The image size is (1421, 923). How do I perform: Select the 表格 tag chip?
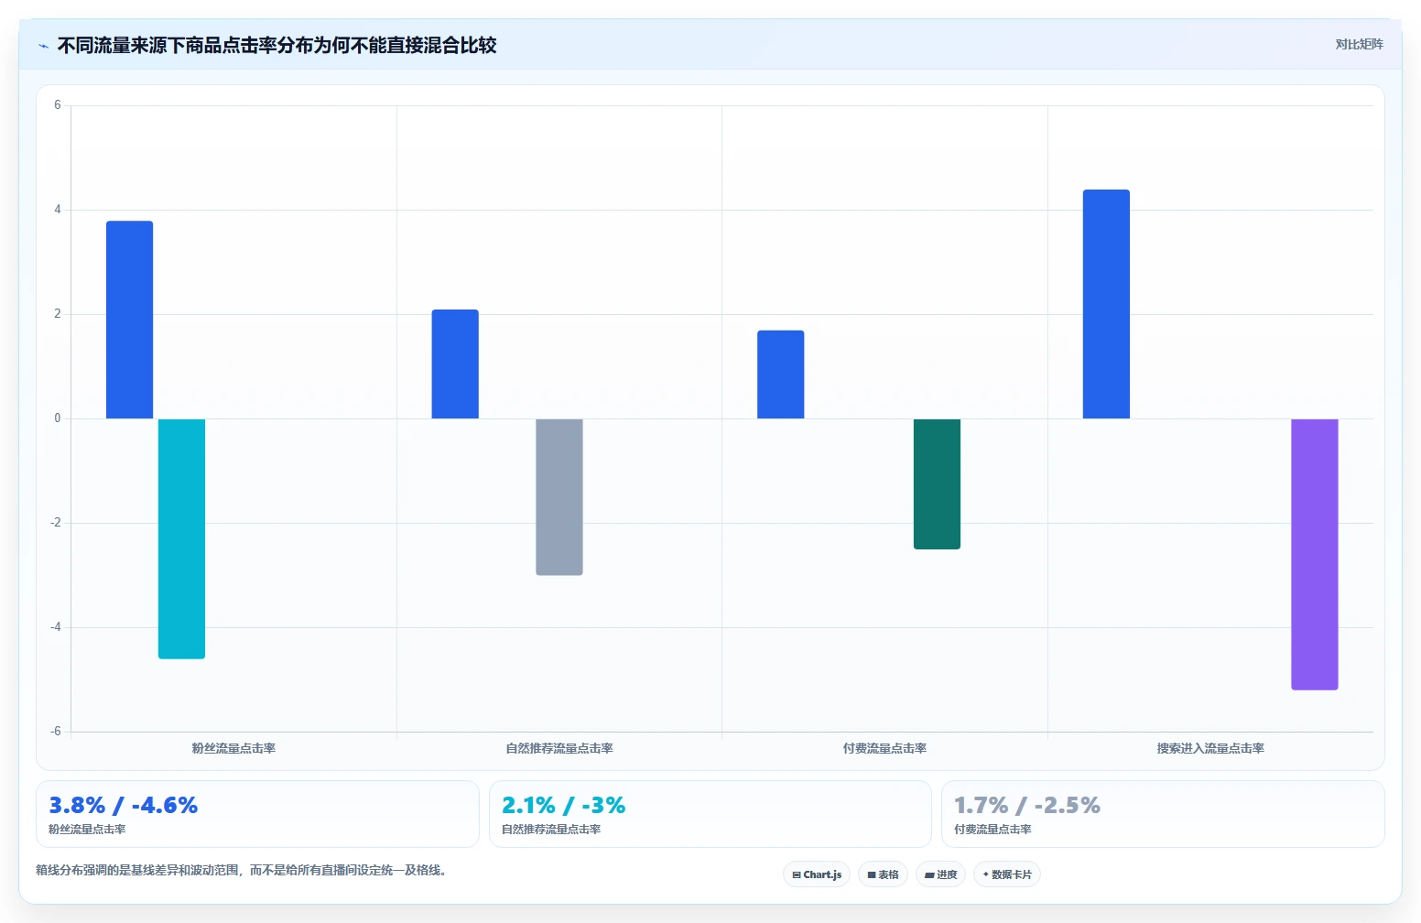point(883,874)
